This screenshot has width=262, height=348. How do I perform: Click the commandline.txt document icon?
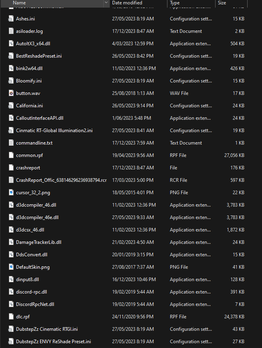pos(11,143)
